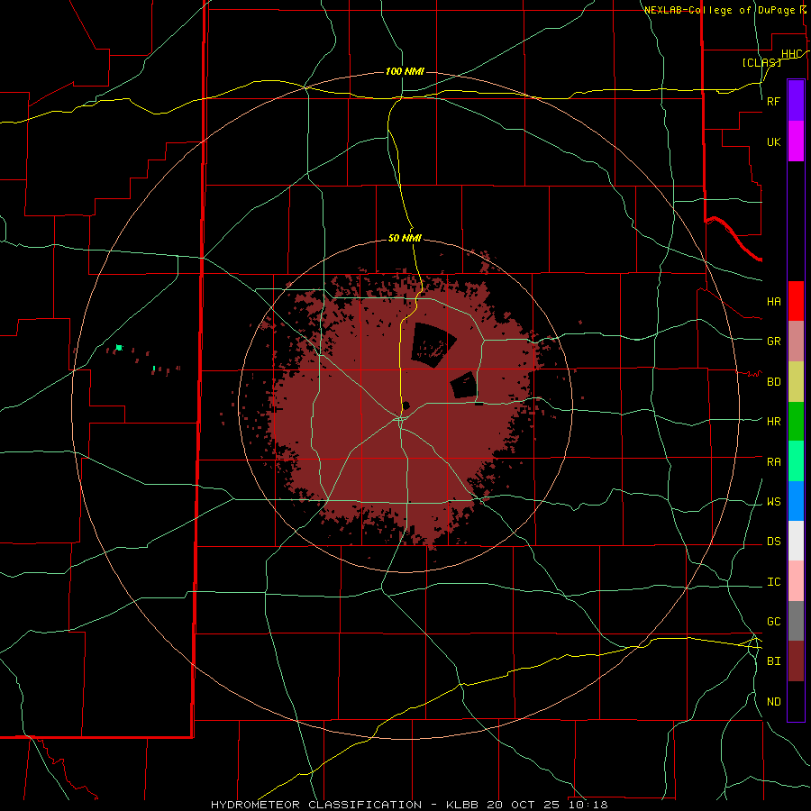This screenshot has width=811, height=811.
Task: Click the 100 NMI range ring label
Action: [405, 71]
